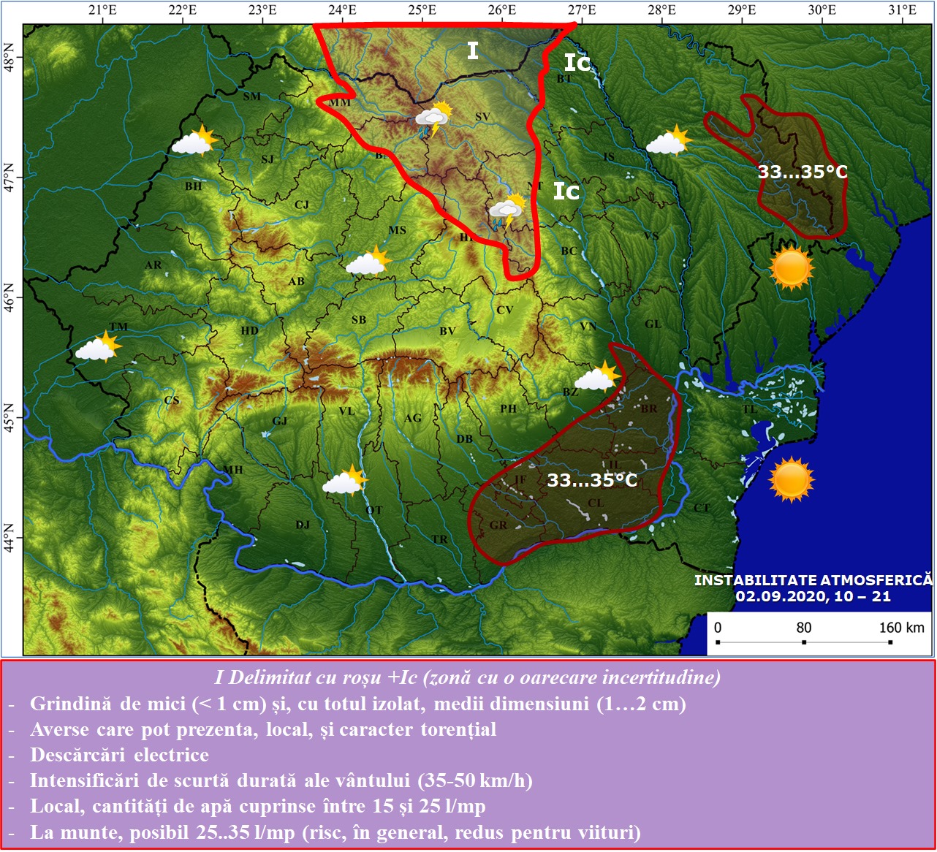Click the partly cloudy icon near BZ
937x852 pixels.
598,376
